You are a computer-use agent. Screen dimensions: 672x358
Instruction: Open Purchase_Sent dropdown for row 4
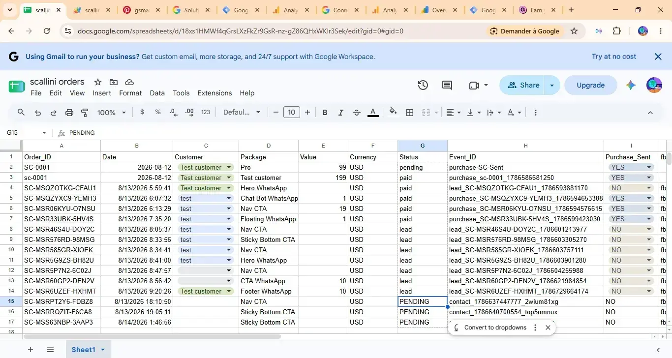(x=649, y=188)
